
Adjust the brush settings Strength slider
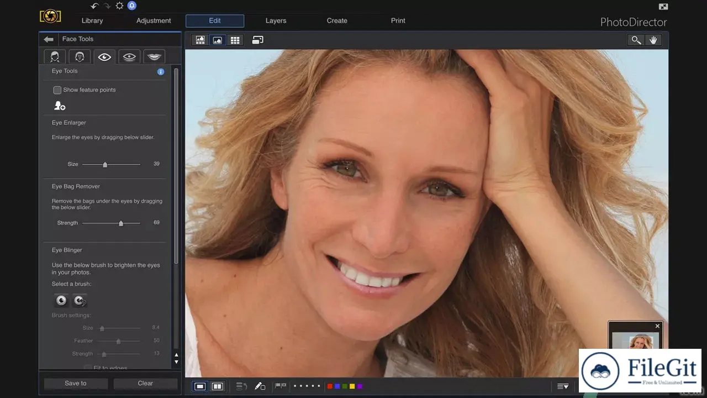118,354
